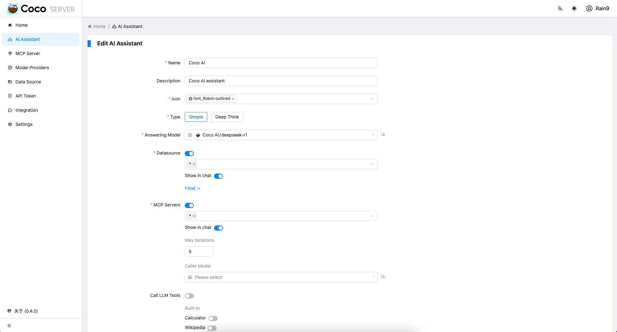This screenshot has height=332, width=617.
Task: Click the list icon in the Answering Model field
Action: point(190,135)
